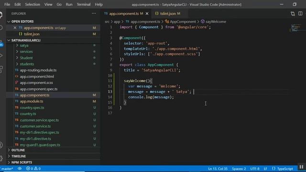Open the Go menu
The height and width of the screenshot is (172, 306).
59,4
